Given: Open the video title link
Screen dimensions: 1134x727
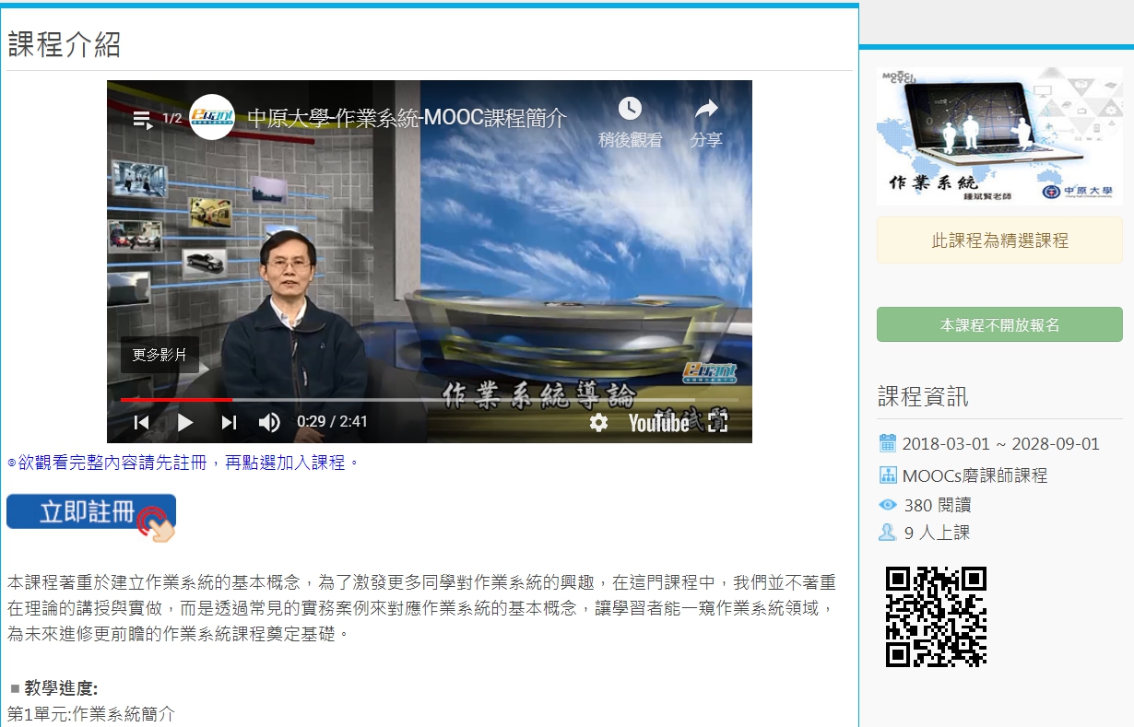Looking at the screenshot, I should click(407, 118).
